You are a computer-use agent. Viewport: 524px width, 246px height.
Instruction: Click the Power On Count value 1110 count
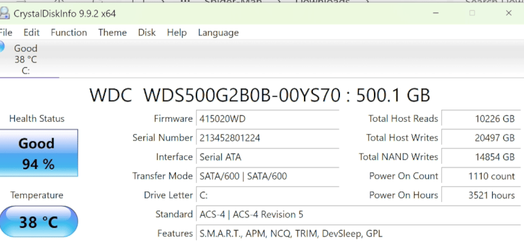pos(481,176)
